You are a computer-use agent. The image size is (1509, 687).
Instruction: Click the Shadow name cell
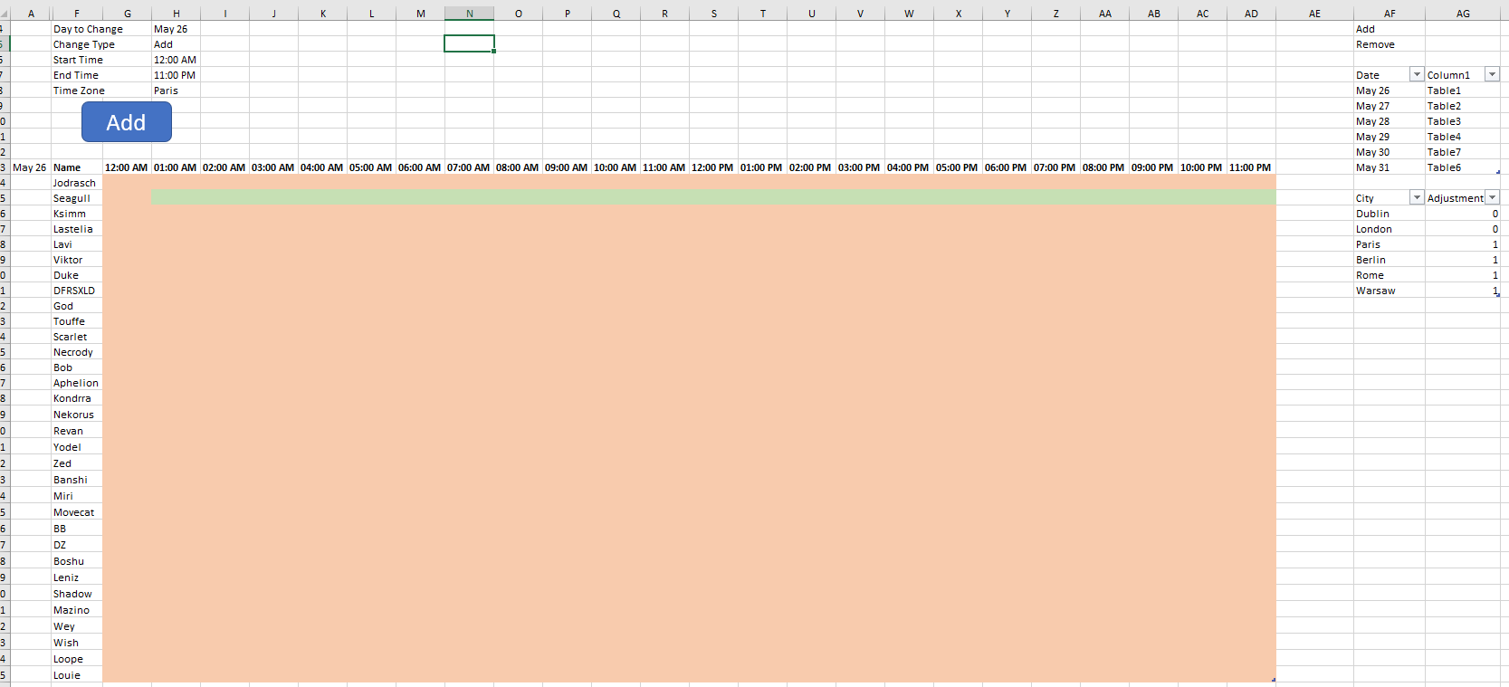tap(77, 594)
